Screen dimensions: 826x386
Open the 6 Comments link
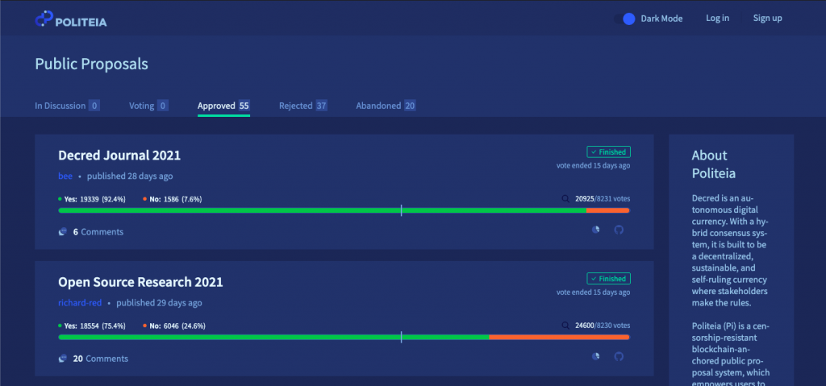pyautogui.click(x=98, y=232)
